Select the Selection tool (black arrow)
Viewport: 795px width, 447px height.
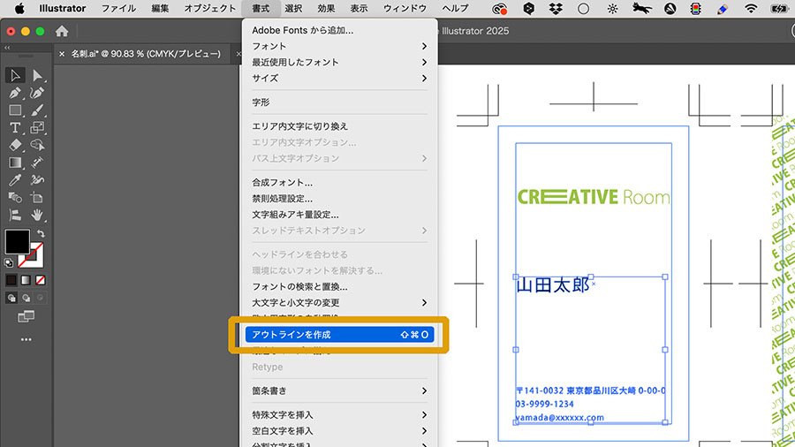15,75
